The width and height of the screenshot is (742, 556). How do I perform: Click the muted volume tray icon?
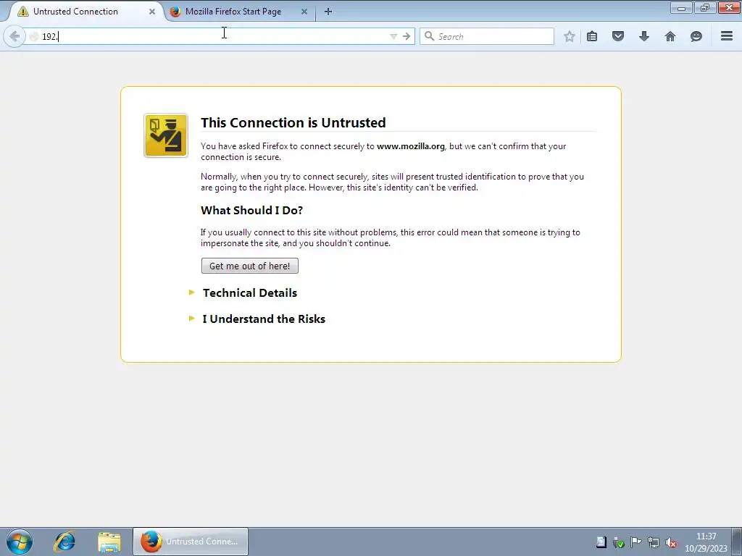pyautogui.click(x=670, y=542)
